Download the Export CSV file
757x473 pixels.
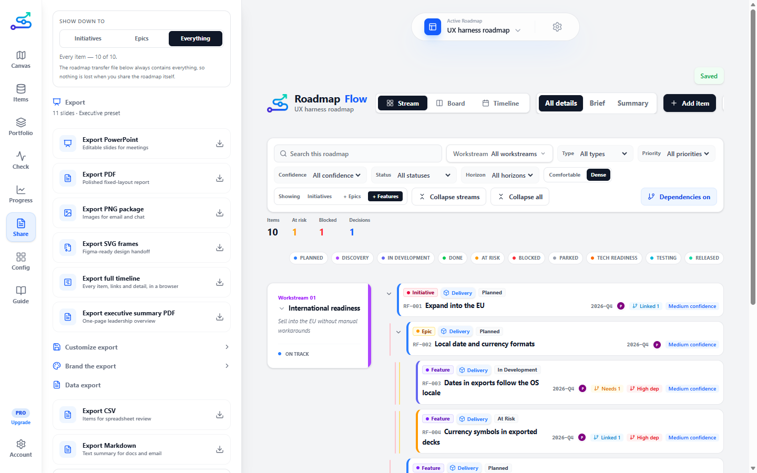[x=220, y=415]
